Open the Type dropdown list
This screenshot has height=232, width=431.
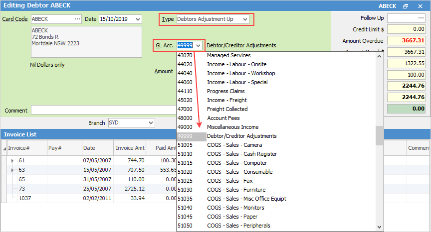click(244, 19)
